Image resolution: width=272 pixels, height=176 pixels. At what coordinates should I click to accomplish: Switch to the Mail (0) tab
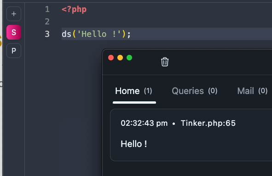tap(252, 91)
